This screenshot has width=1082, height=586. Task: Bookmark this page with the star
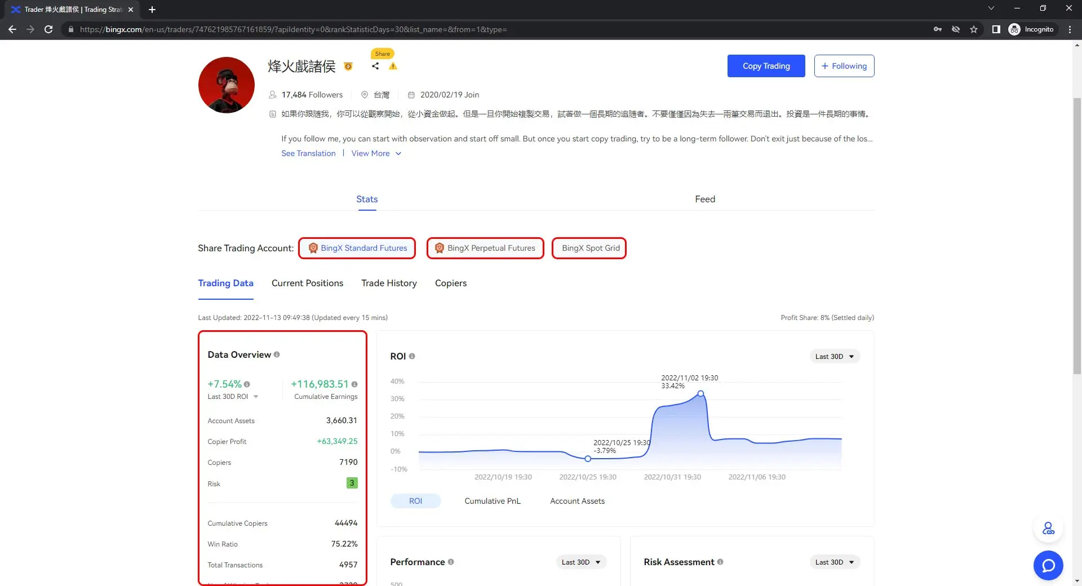(974, 29)
